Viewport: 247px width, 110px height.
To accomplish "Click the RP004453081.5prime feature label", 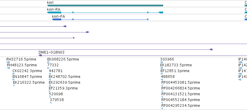I will (x=181, y=82).
